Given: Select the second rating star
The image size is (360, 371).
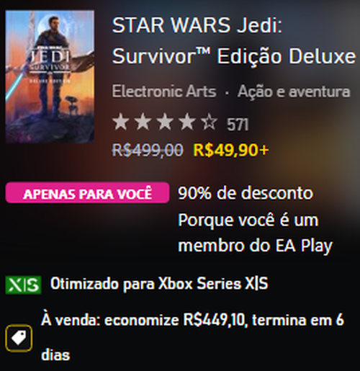Looking at the screenshot, I should (143, 122).
